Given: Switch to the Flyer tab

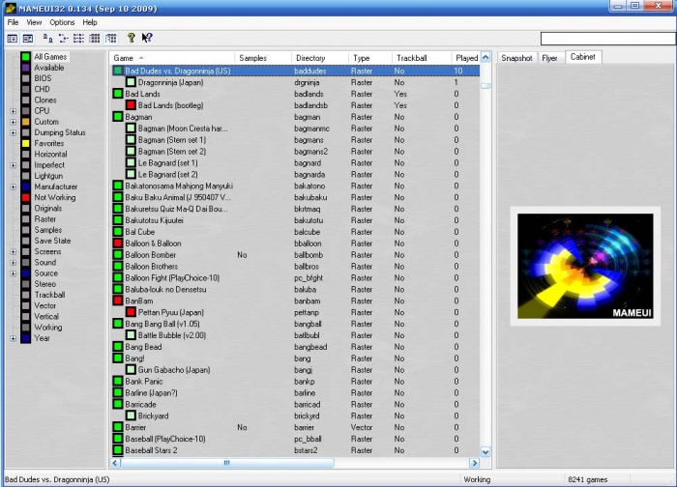Looking at the screenshot, I should click(549, 58).
